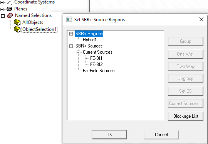Click the Set SBR+ Source Regions dialog icon
This screenshot has height=144, width=208.
[x=69, y=19]
